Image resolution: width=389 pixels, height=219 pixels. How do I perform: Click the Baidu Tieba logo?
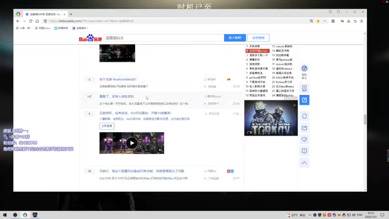pyautogui.click(x=90, y=38)
